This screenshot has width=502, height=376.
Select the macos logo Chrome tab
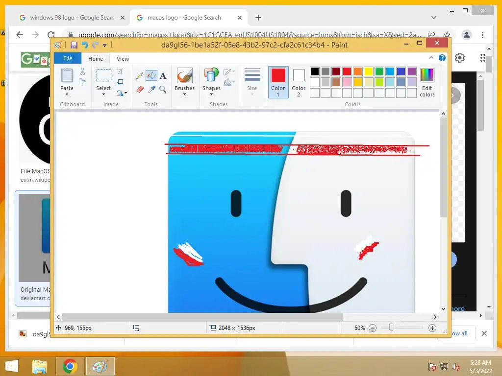tap(189, 18)
